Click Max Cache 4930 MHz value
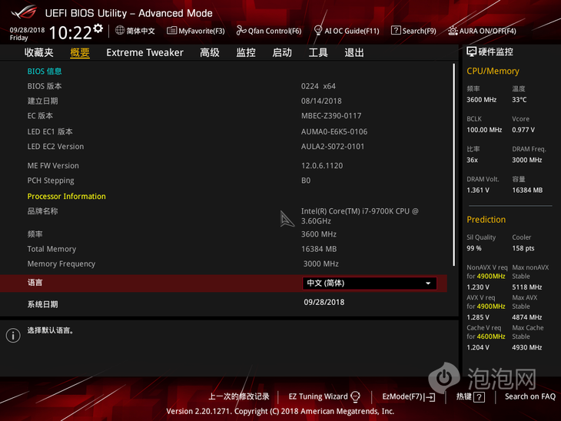 tap(527, 347)
